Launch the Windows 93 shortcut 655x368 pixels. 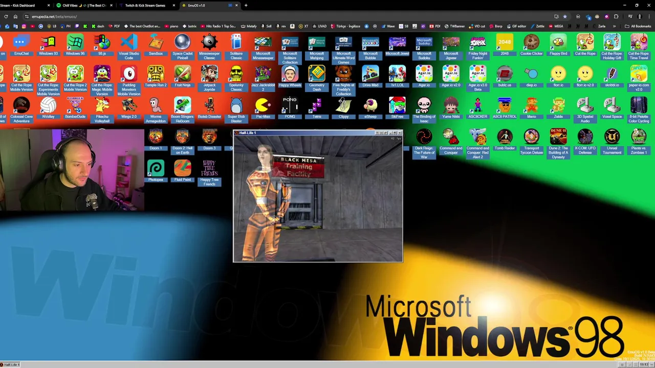(x=48, y=45)
